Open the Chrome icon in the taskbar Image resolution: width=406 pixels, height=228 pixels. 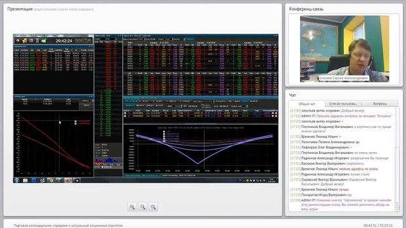[51, 180]
